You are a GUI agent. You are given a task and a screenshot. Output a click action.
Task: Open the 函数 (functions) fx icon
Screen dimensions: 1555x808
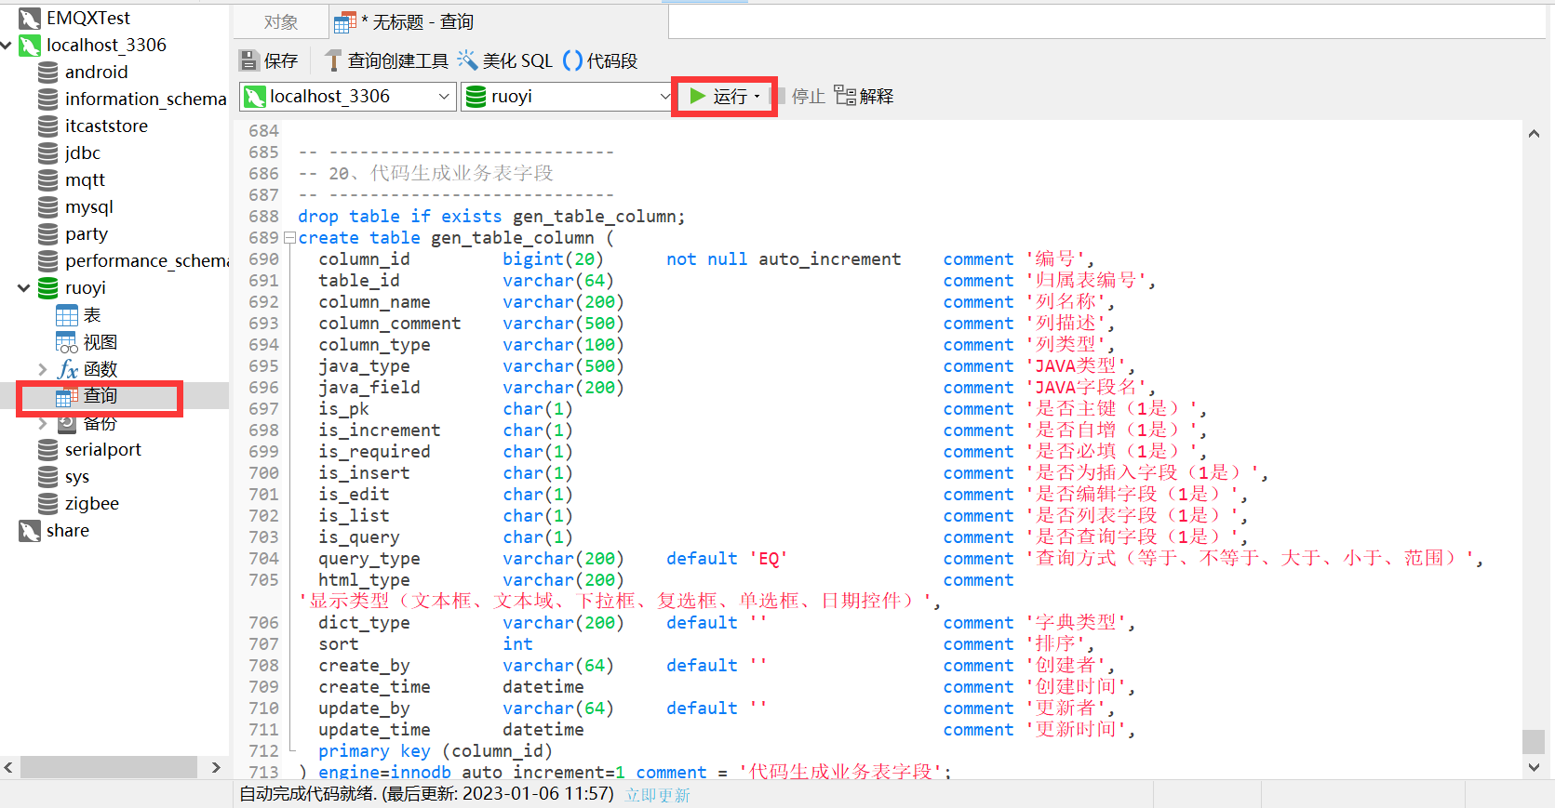[x=67, y=369]
